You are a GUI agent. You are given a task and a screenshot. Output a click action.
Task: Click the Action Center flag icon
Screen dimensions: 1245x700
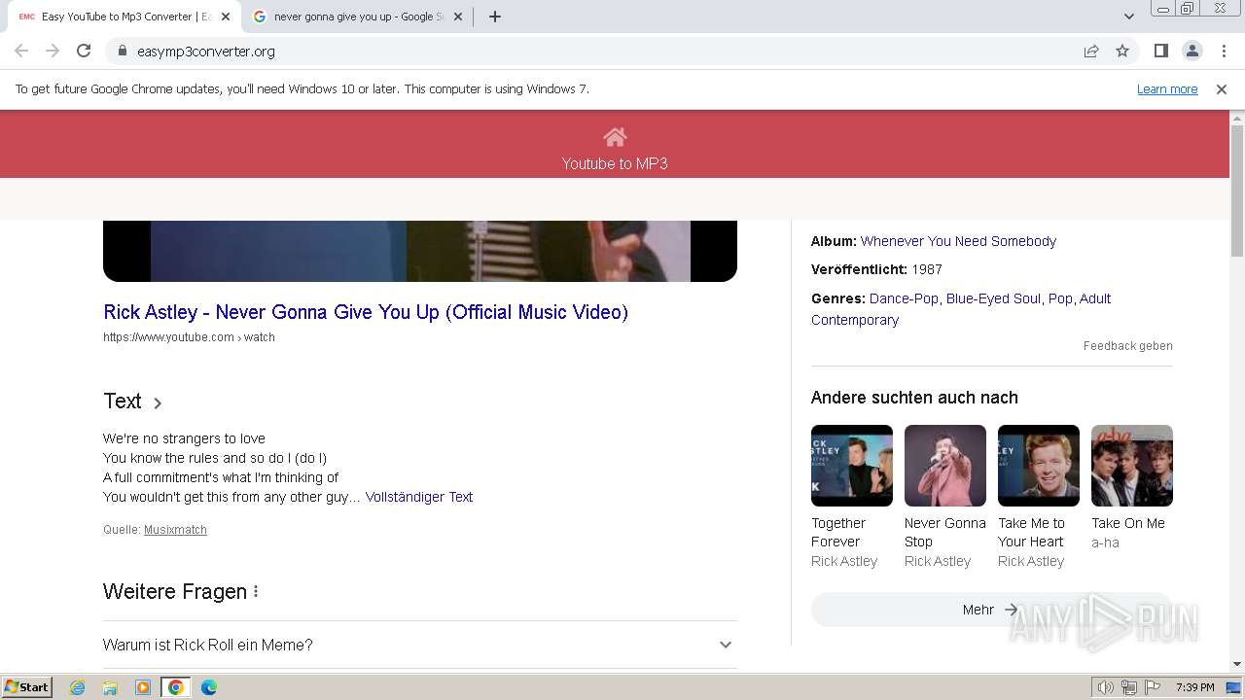pyautogui.click(x=1153, y=687)
